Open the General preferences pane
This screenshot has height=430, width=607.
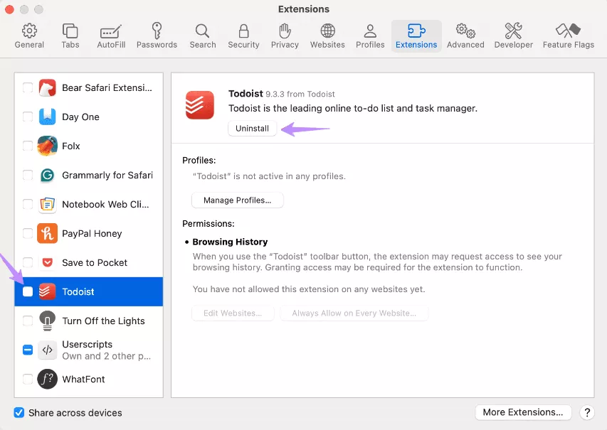pos(29,36)
